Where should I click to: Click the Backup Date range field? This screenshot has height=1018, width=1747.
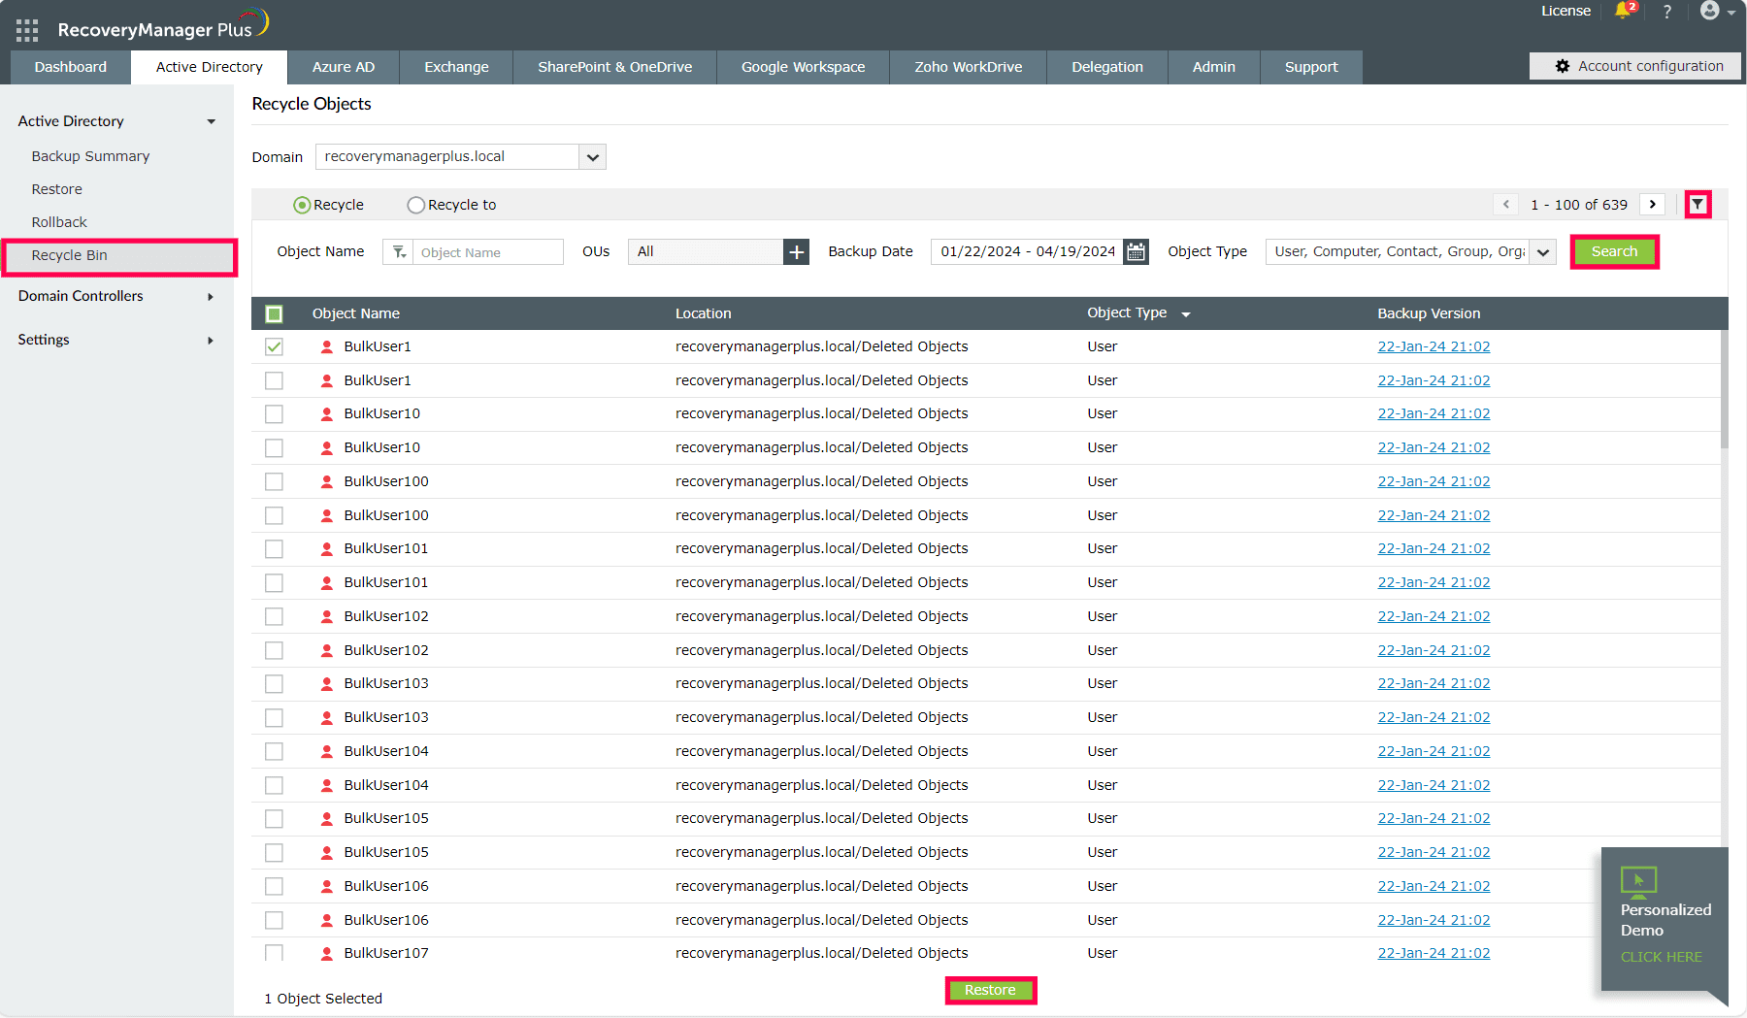(x=1027, y=252)
